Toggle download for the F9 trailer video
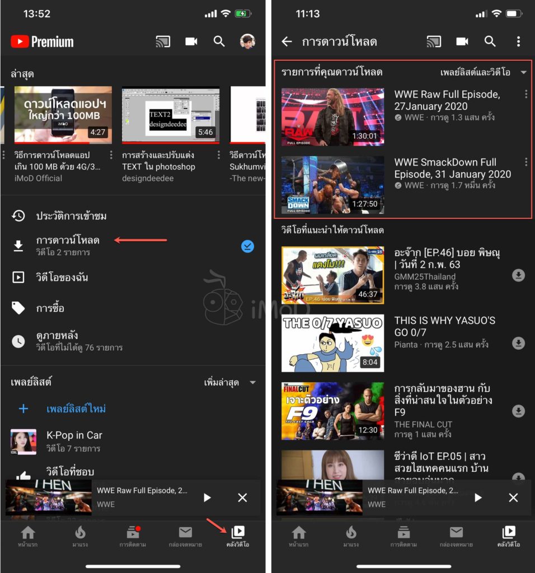 [x=518, y=411]
